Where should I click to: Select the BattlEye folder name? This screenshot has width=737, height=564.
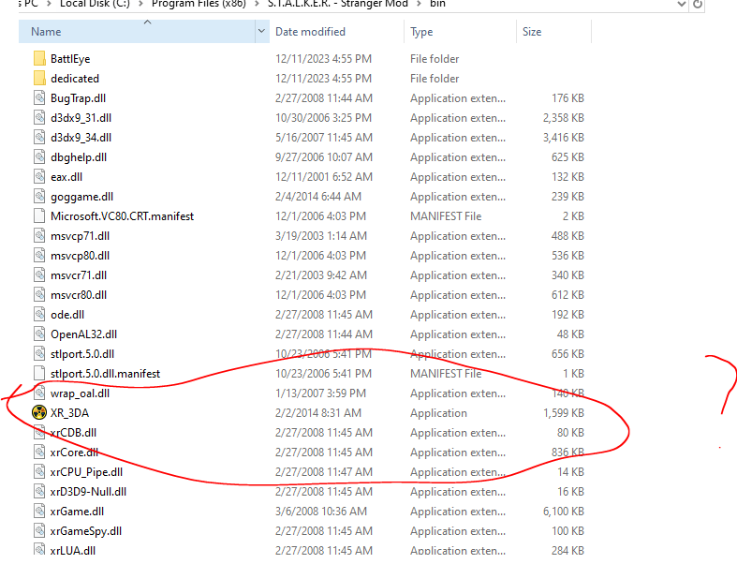(70, 59)
